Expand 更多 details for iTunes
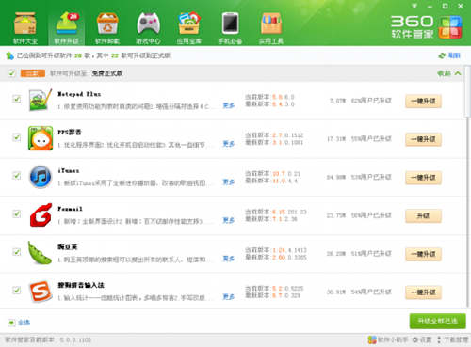The height and width of the screenshot is (347, 471). pos(229,181)
